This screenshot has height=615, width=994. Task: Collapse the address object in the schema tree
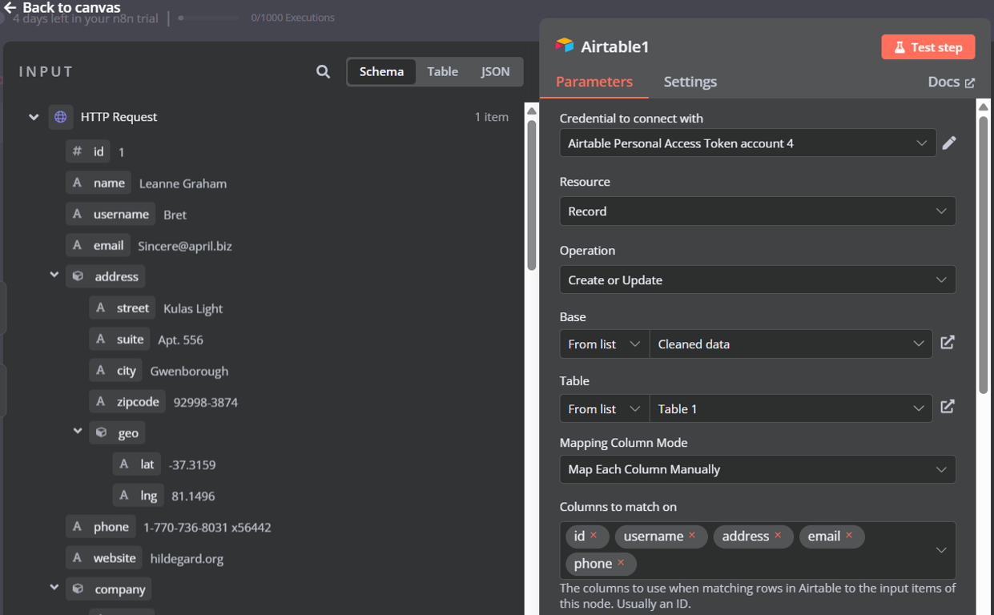pyautogui.click(x=54, y=275)
